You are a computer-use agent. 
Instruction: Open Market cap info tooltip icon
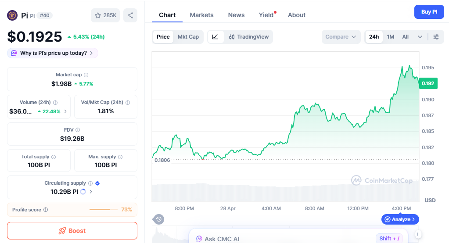(86, 75)
